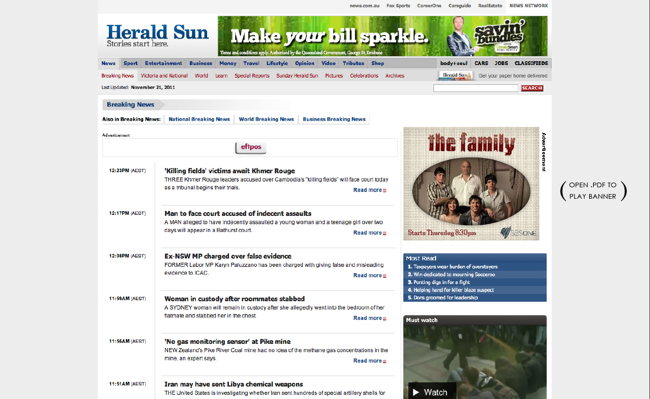Open 'Dons groomed for leadership' link

click(445, 298)
